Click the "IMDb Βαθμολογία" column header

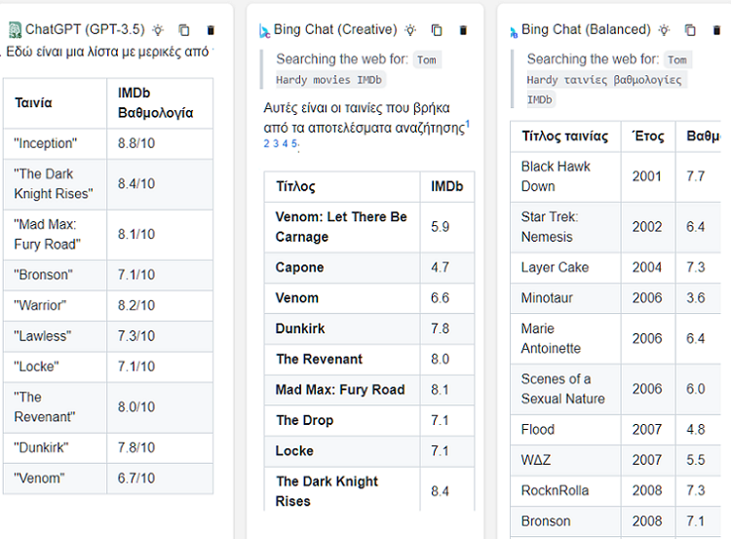[x=160, y=103]
